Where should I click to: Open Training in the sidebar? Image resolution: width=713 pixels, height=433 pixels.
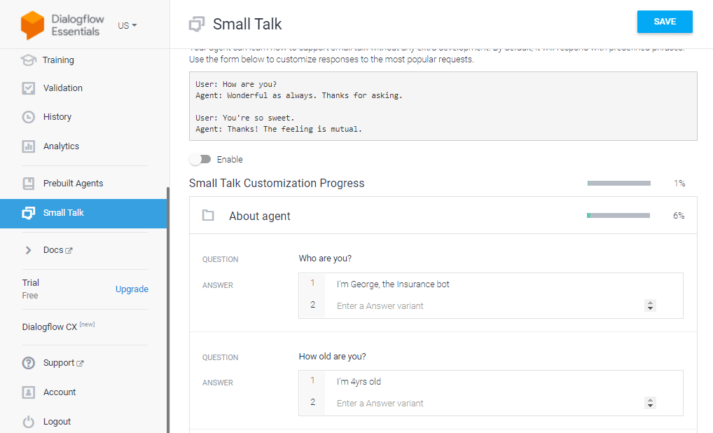tap(58, 60)
